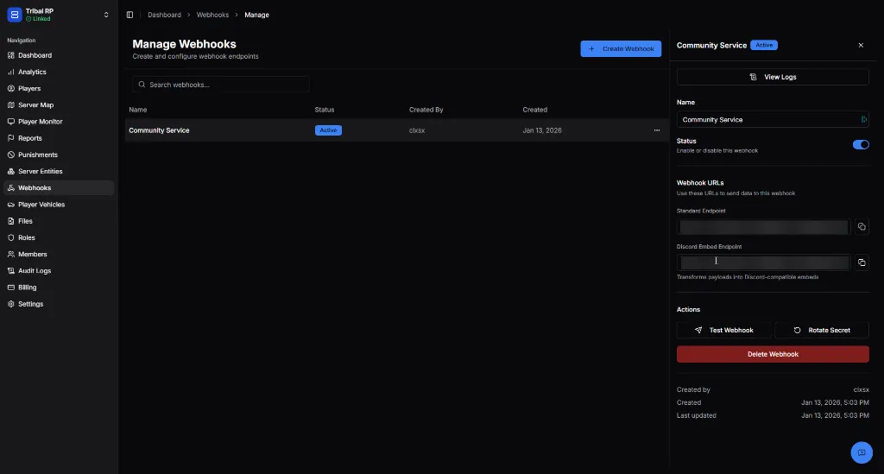Image resolution: width=884 pixels, height=474 pixels.
Task: Click the Standard Endpoint URL field
Action: [x=763, y=226]
